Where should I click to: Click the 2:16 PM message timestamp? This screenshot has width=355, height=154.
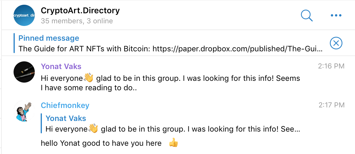331,66
